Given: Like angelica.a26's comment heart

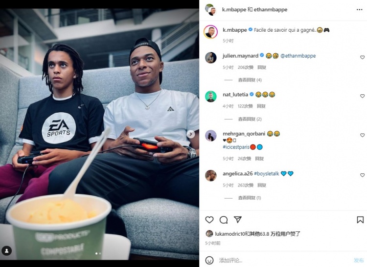Looking at the screenshot, I should 362,175.
